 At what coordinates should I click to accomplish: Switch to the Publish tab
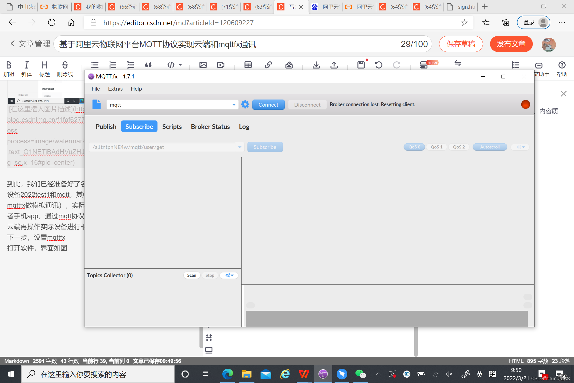pyautogui.click(x=106, y=127)
